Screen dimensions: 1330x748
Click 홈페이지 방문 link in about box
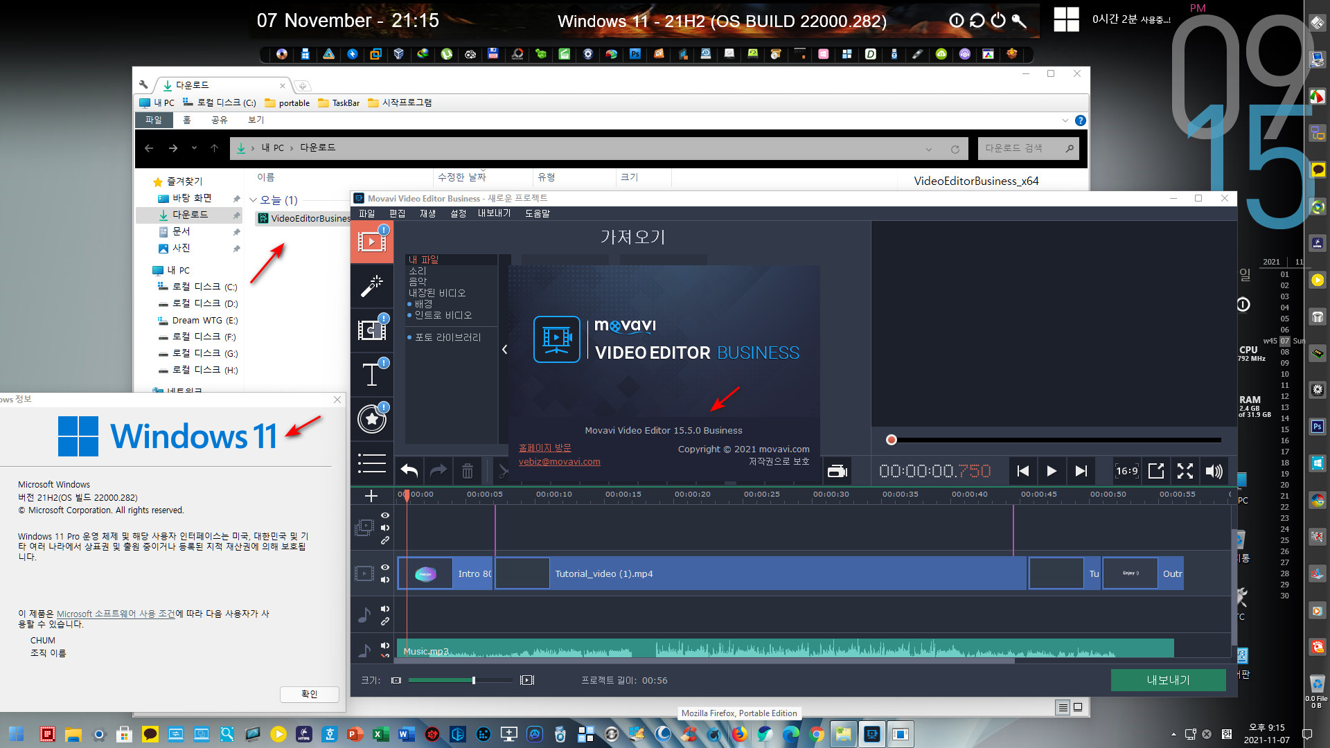point(545,448)
